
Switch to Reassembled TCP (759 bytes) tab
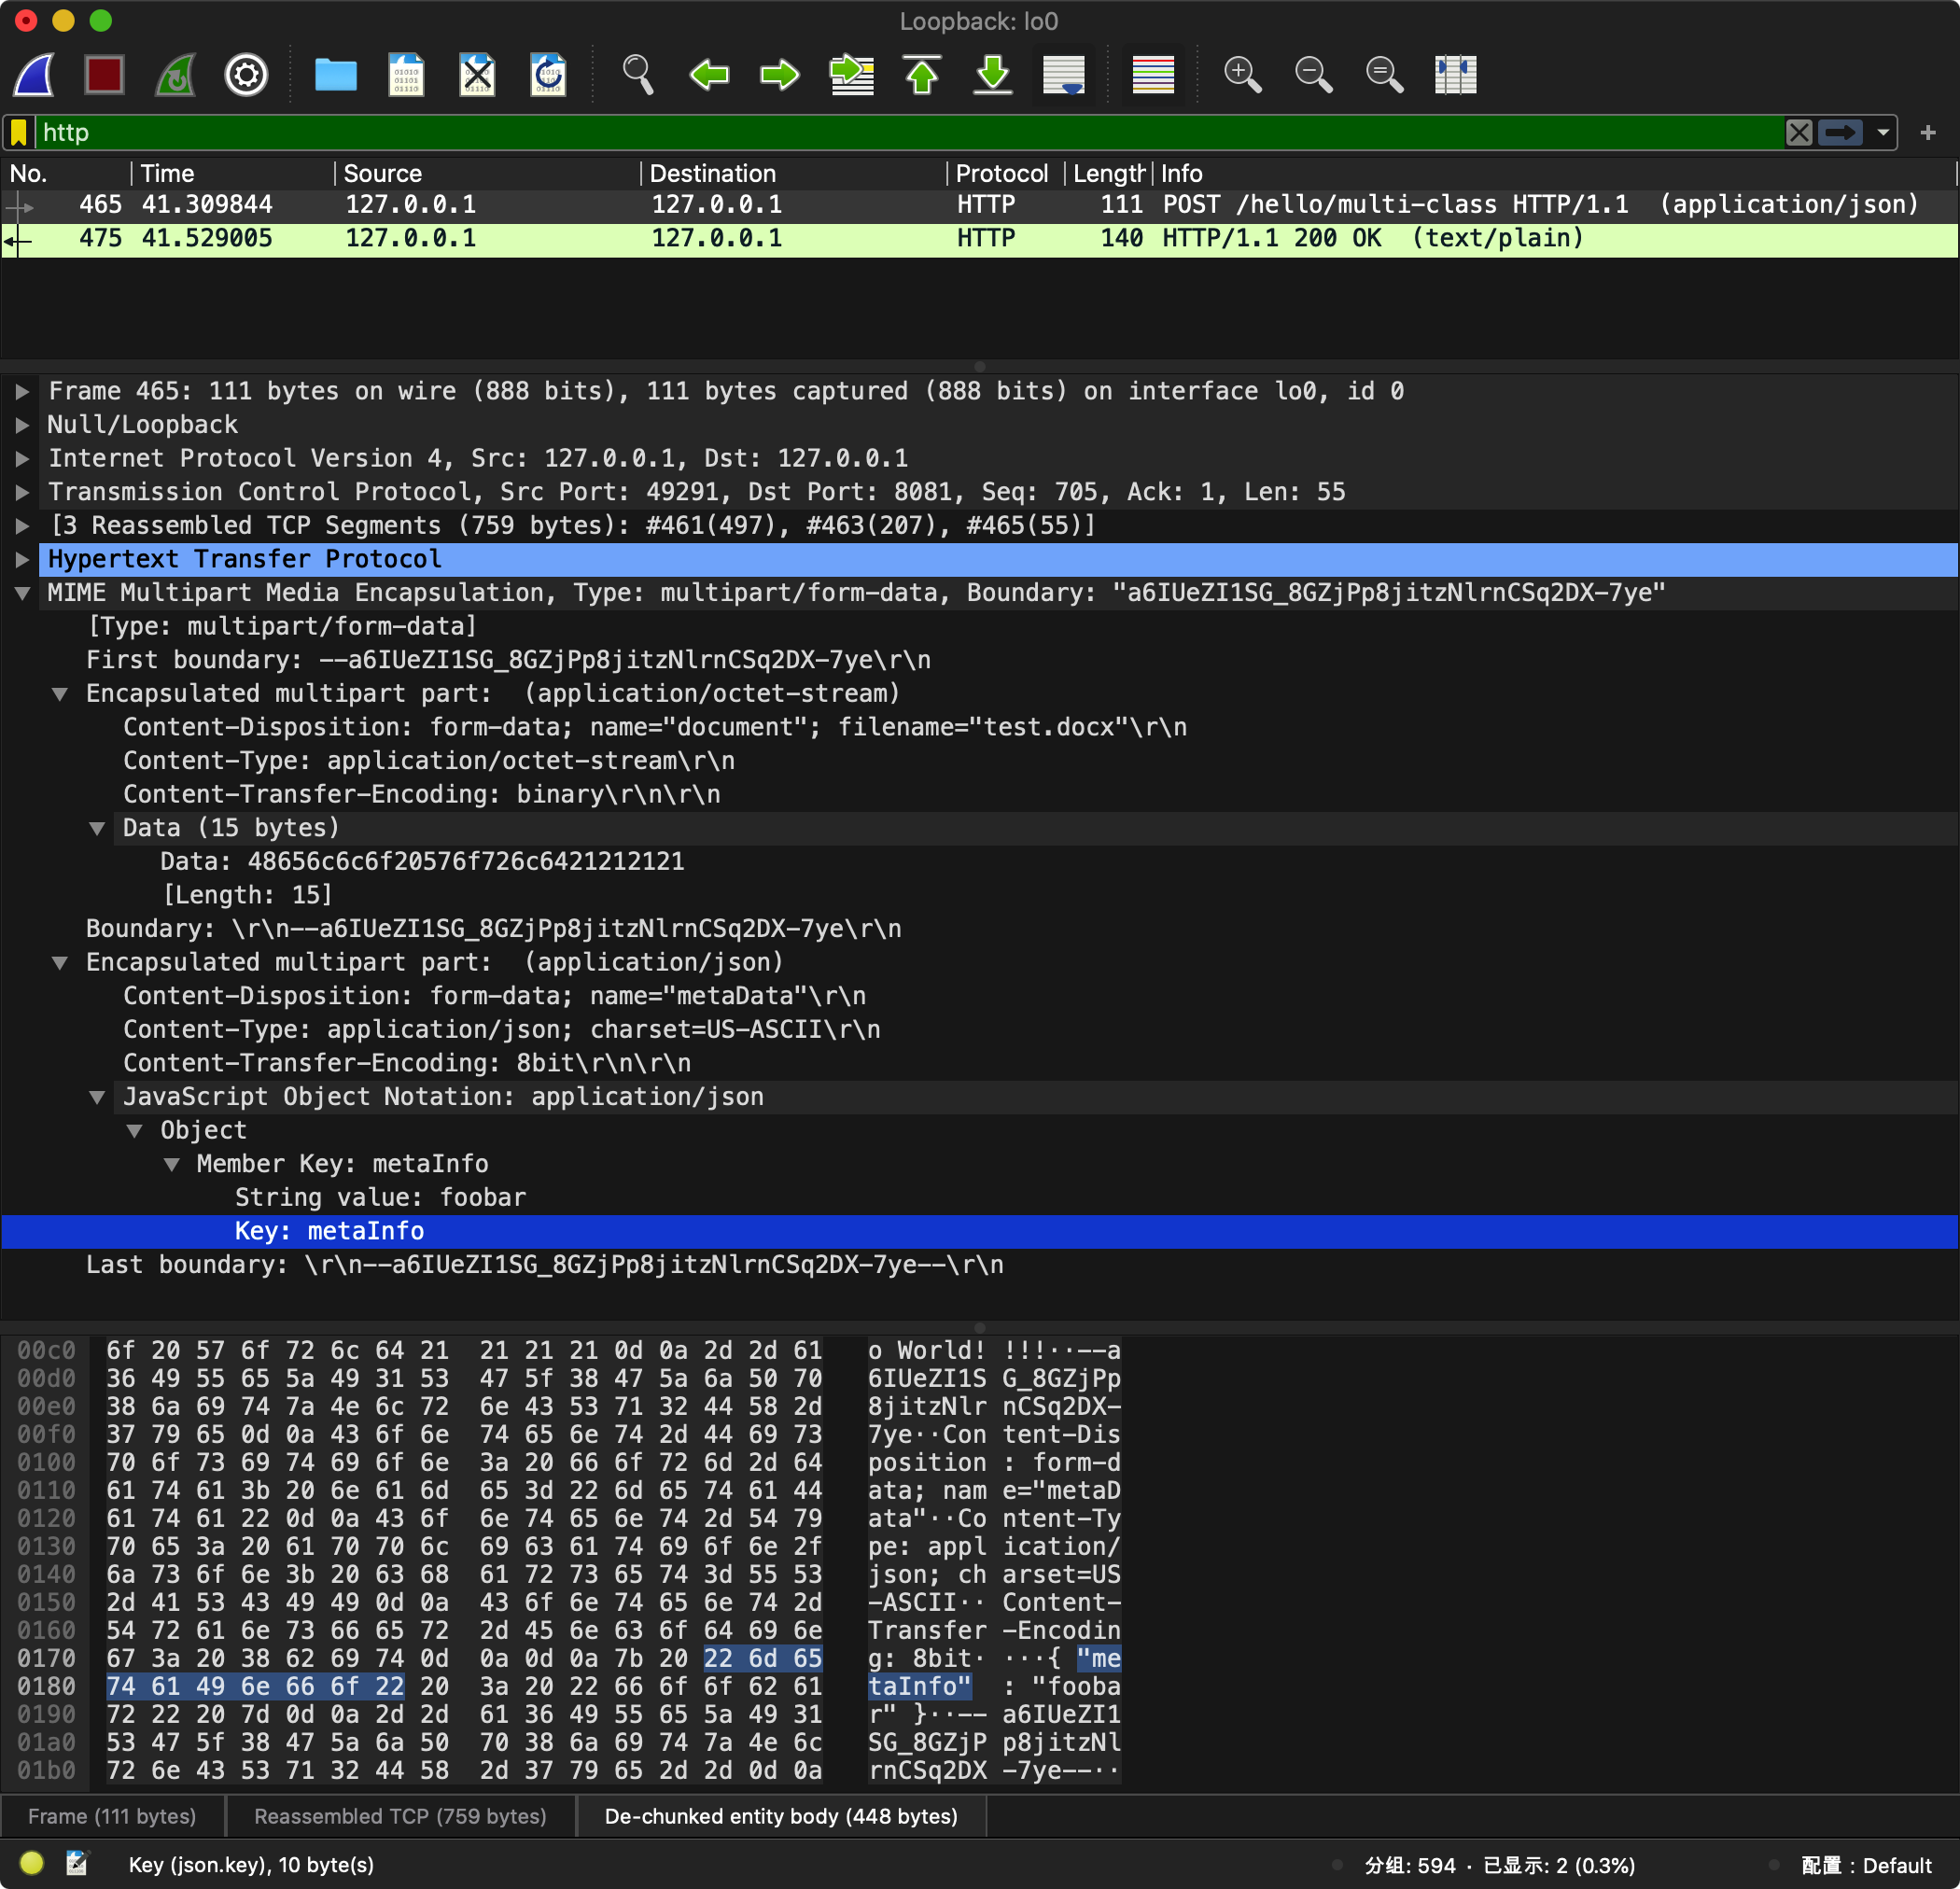pos(400,1816)
